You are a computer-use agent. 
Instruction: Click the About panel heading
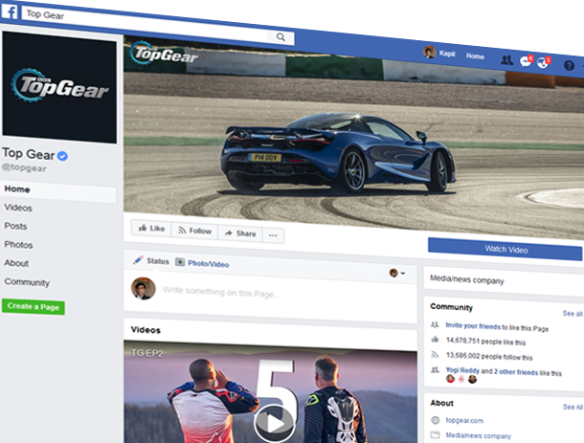(x=441, y=403)
